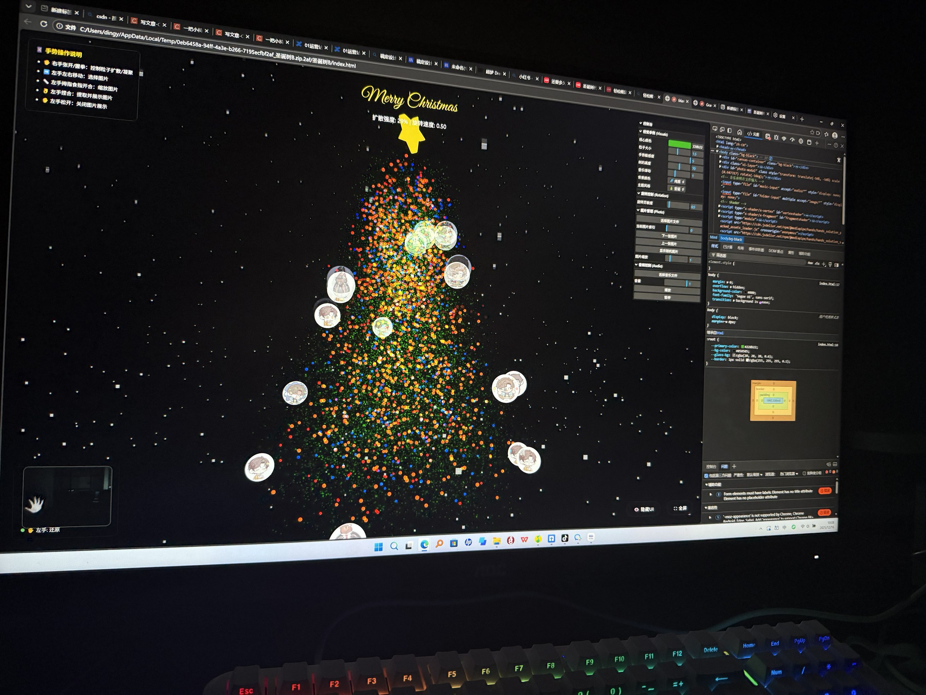Viewport: 926px width, 695px height.
Task: Toggle the 包括第三方问题 checkbox
Action: coord(706,475)
